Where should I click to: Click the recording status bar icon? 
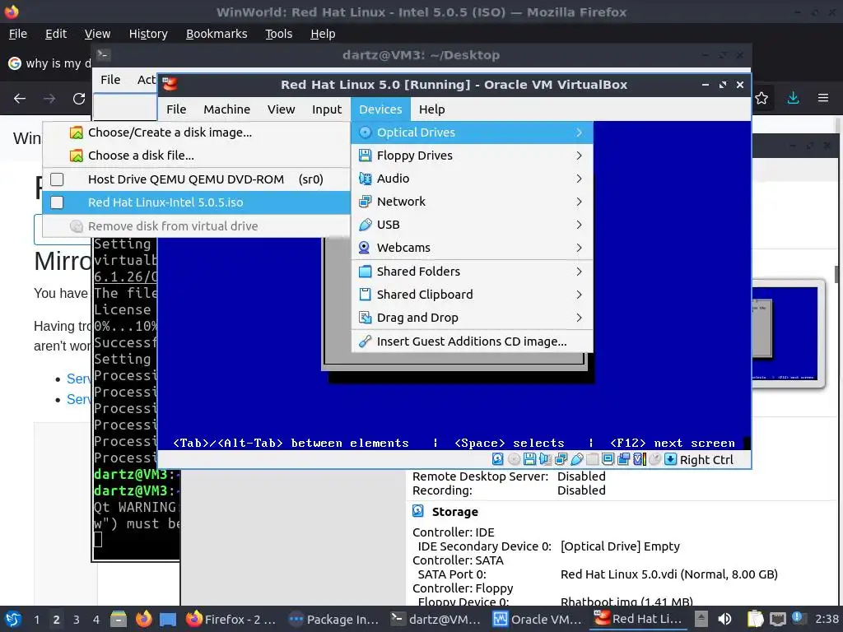pos(624,459)
